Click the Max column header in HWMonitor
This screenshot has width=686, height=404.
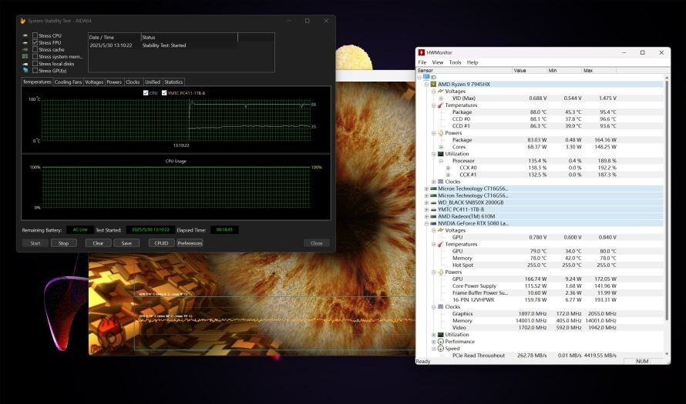click(599, 70)
